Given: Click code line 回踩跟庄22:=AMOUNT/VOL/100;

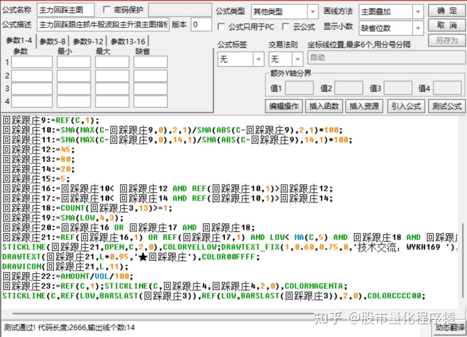Looking at the screenshot, I should [x=68, y=277].
